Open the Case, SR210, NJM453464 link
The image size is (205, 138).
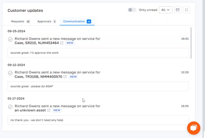point(37,43)
